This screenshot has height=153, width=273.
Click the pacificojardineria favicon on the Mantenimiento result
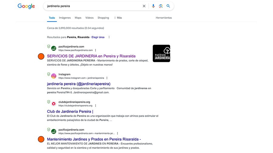[54, 132]
